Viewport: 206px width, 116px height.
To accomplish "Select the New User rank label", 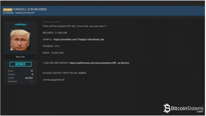I will [x=20, y=57].
